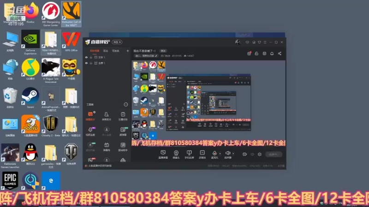The image size is (369, 207).
Task: Open the bell notifications icon
Action: (272, 53)
